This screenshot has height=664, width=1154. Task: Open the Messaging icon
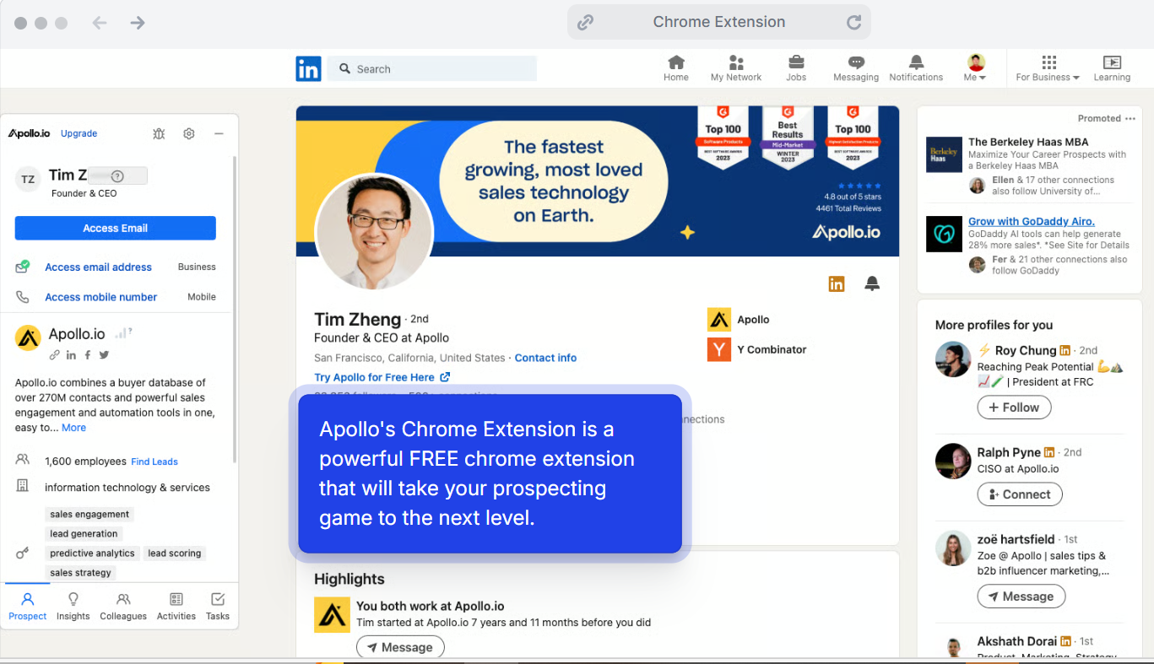pyautogui.click(x=856, y=68)
